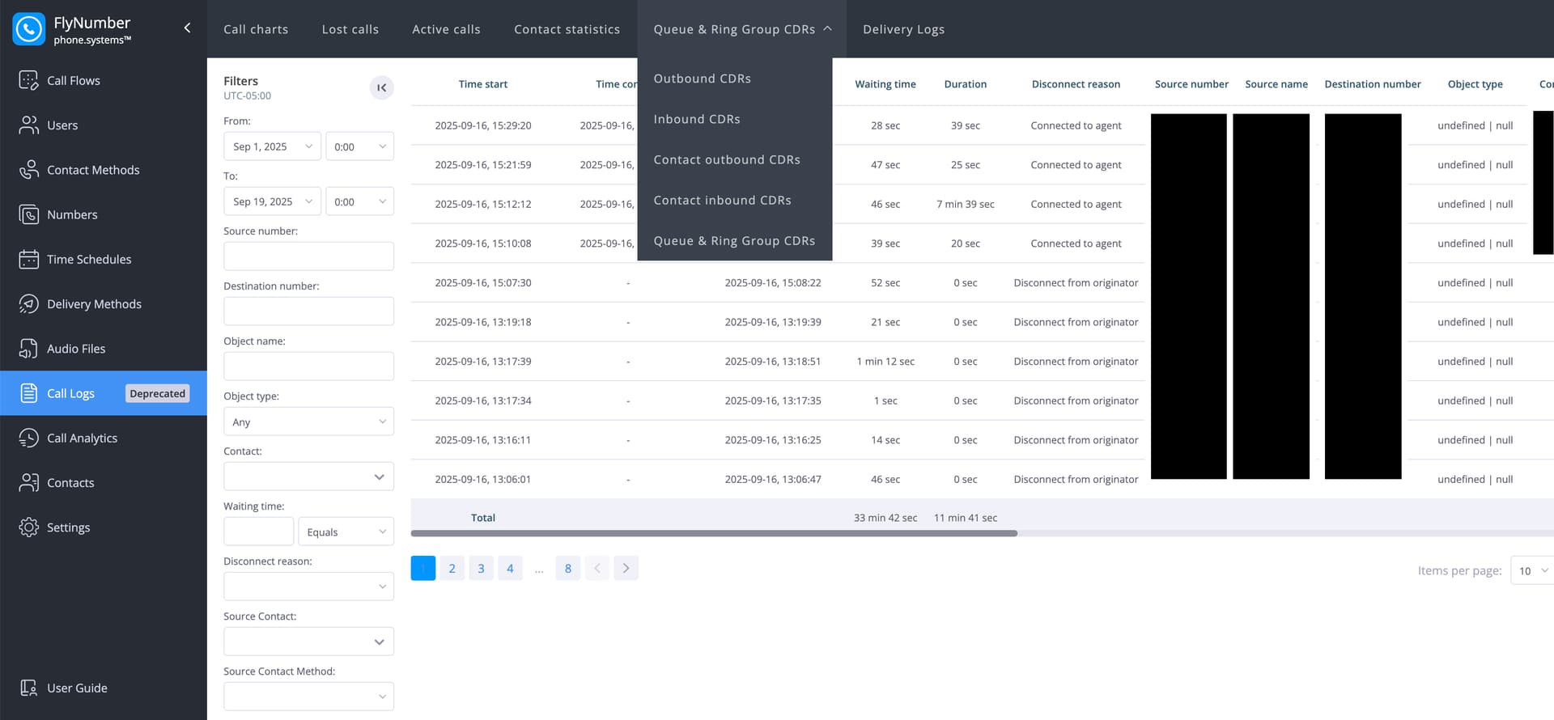The height and width of the screenshot is (720, 1554).
Task: Expand the Object type dropdown
Action: click(x=308, y=421)
